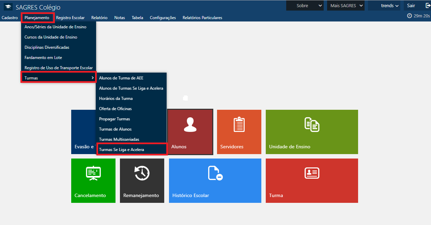The height and width of the screenshot is (225, 431).
Task: Open the Histórico Escolar file tile
Action: point(215,180)
